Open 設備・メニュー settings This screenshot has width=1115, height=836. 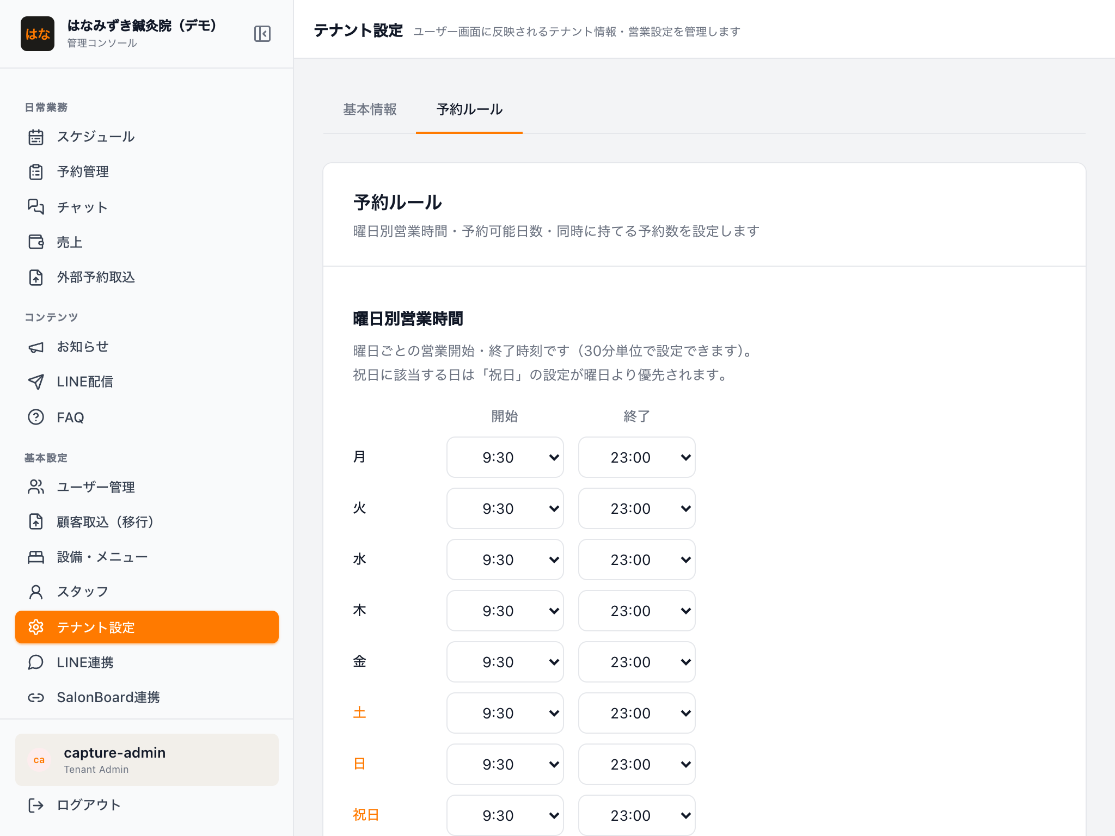tap(147, 557)
